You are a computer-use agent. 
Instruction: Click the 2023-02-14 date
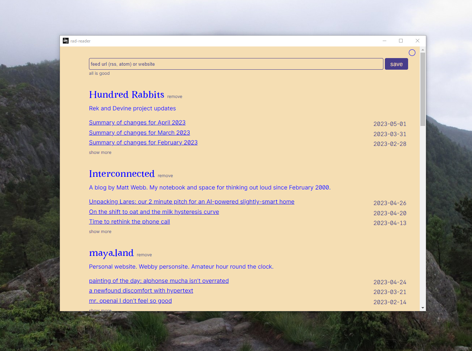pyautogui.click(x=390, y=302)
